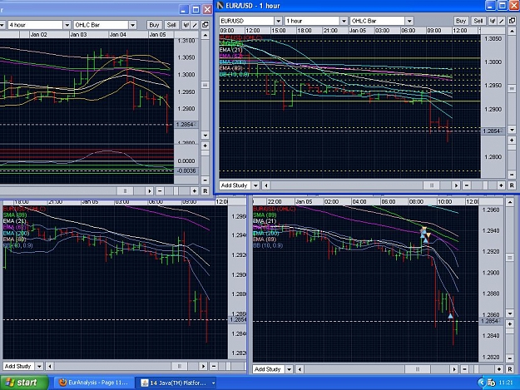Reset the 4 hour chart with R
Screen dimensions: 520x390
[205, 191]
